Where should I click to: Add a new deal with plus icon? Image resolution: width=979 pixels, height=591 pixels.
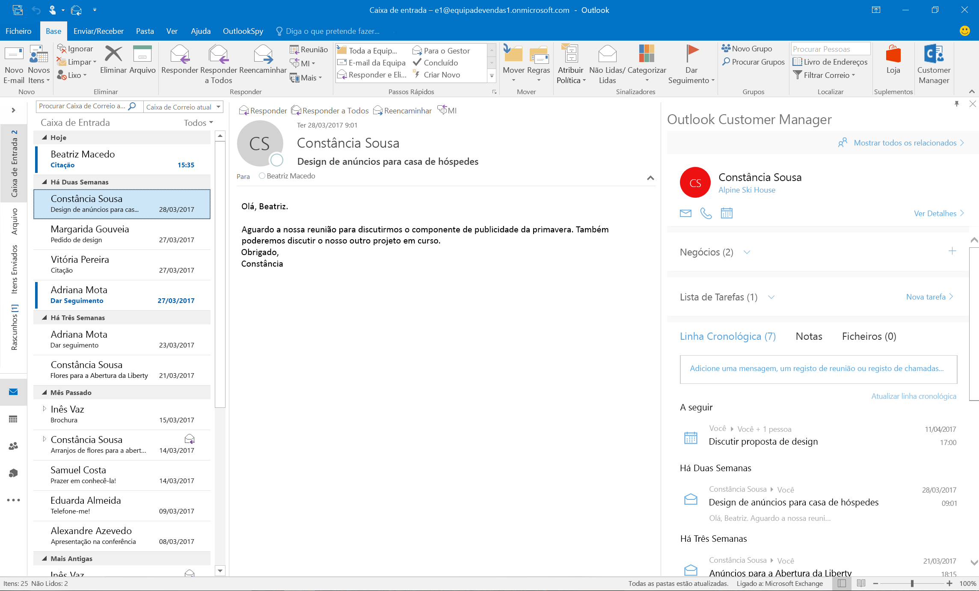[952, 251]
